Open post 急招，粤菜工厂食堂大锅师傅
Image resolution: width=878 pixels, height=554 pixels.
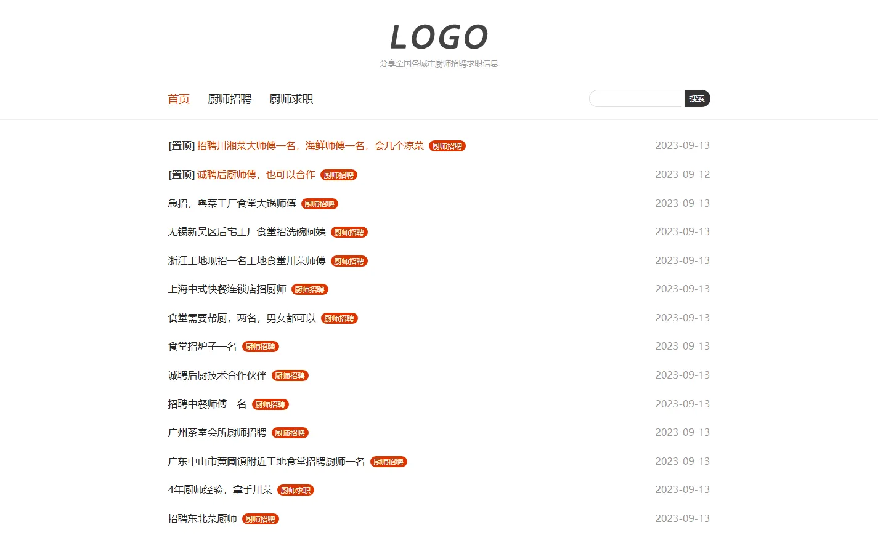232,204
